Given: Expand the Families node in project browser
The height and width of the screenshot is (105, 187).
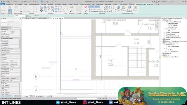Looking at the screenshot, I should (162, 53).
